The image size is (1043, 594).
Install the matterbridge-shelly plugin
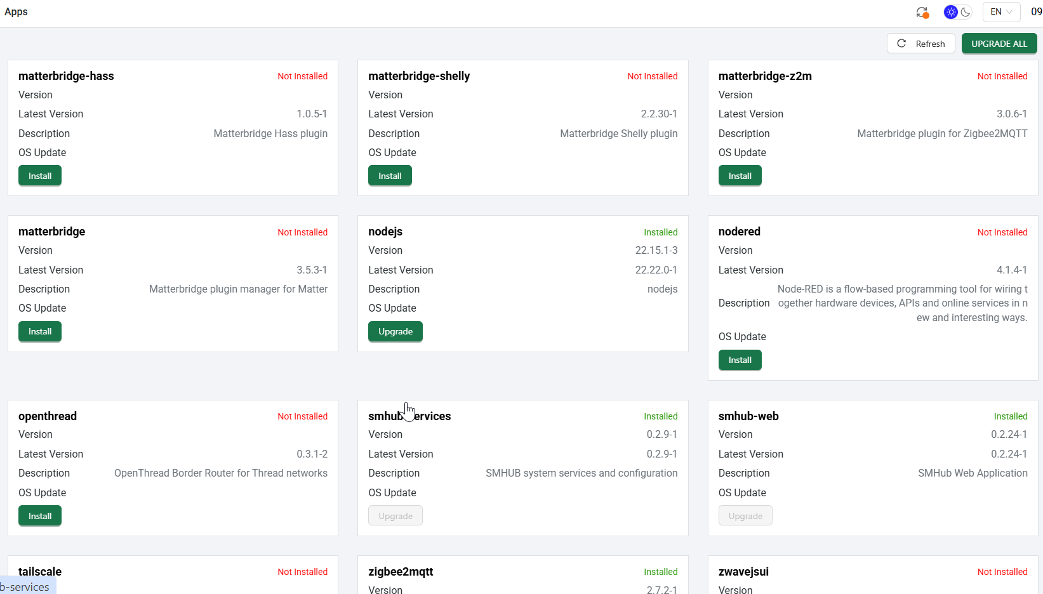point(390,176)
